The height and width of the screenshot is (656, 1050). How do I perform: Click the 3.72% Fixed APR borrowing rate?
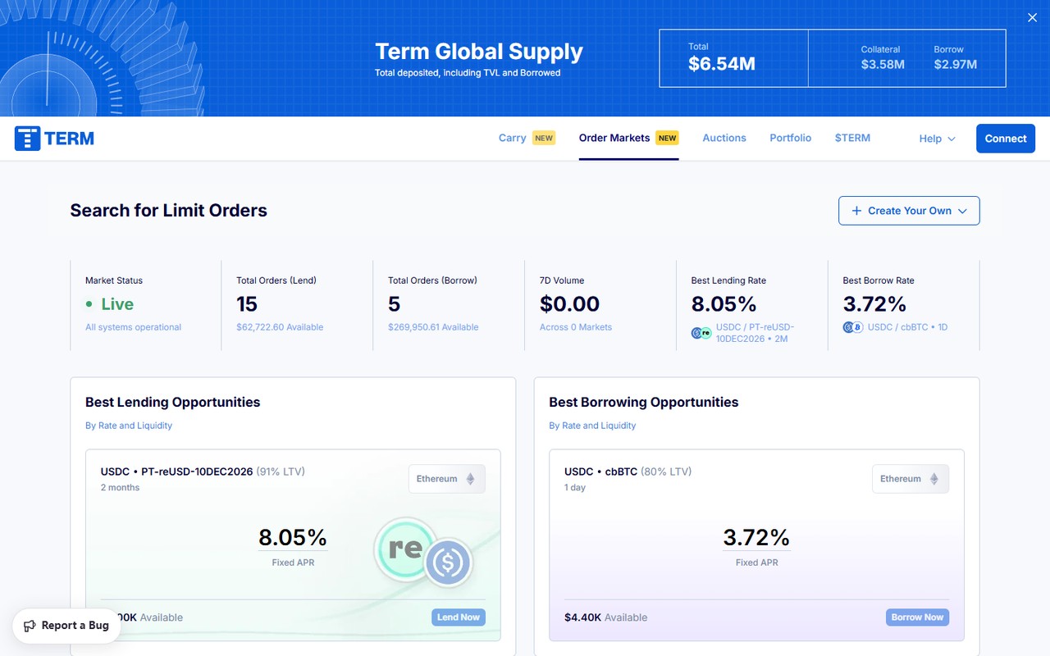756,538
